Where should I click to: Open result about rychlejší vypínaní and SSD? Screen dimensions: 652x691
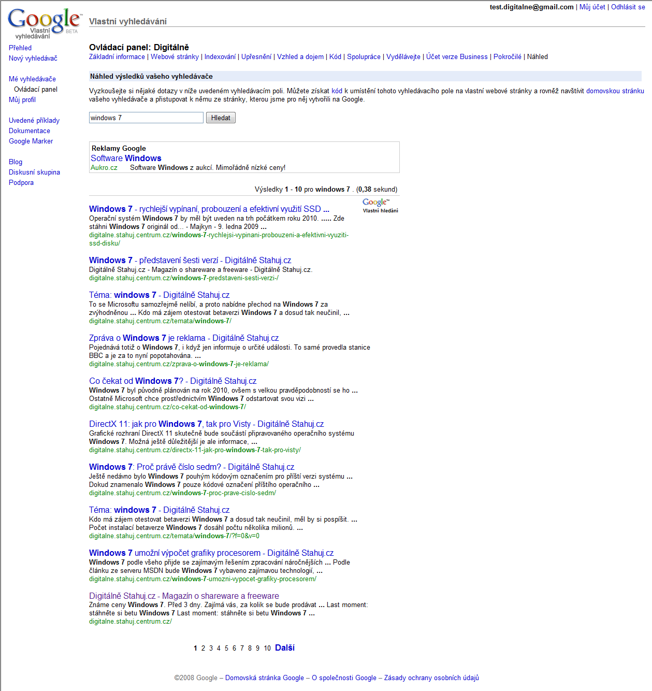pyautogui.click(x=209, y=209)
